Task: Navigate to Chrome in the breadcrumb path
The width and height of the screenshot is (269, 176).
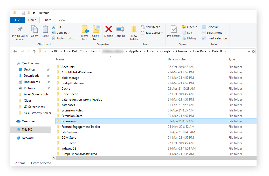Action: click(182, 51)
